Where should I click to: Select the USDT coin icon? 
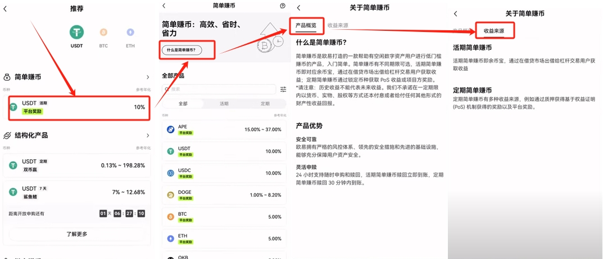(76, 33)
